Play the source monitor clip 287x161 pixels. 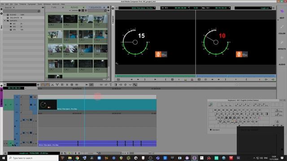155,80
